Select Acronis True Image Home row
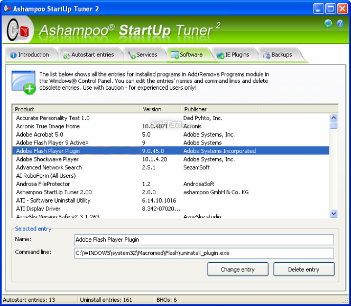Image resolution: width=351 pixels, height=306 pixels. [171, 126]
